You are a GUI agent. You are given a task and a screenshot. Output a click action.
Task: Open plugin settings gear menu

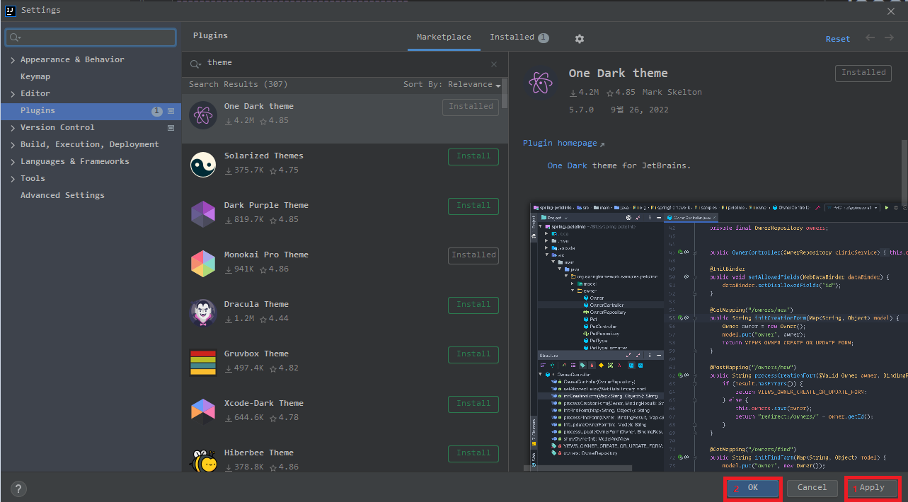[x=580, y=38]
